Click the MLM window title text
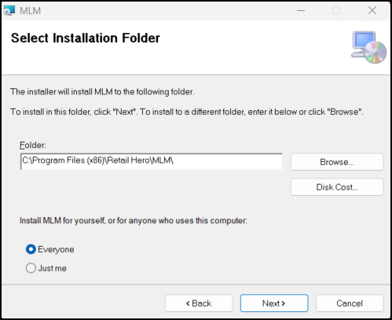 pos(31,11)
